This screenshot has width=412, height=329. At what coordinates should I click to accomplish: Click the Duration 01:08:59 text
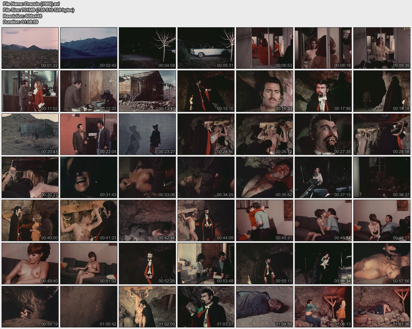(x=21, y=22)
